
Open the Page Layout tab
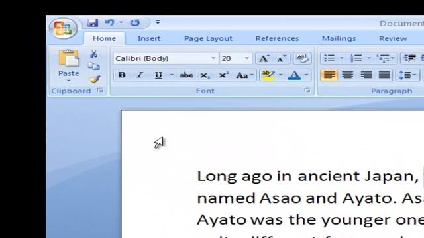(x=208, y=38)
